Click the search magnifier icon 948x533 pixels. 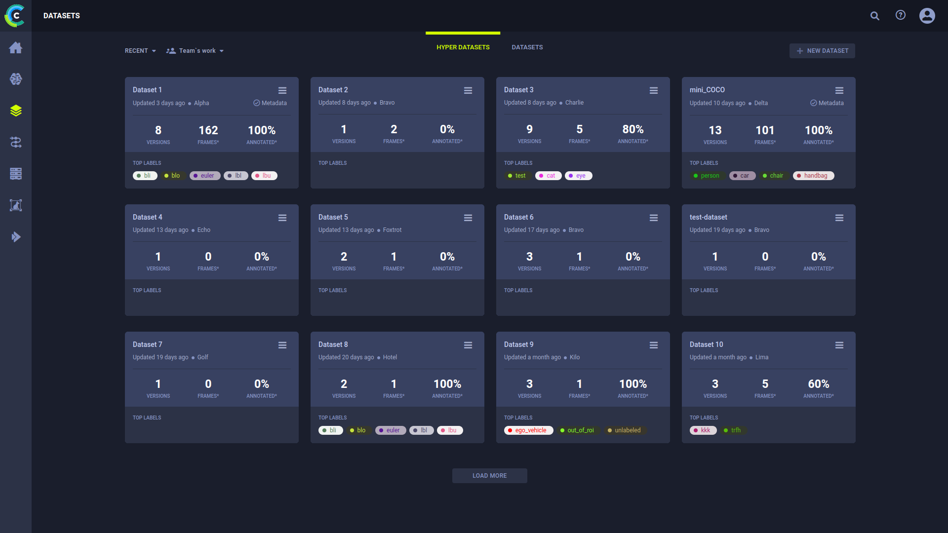click(875, 16)
